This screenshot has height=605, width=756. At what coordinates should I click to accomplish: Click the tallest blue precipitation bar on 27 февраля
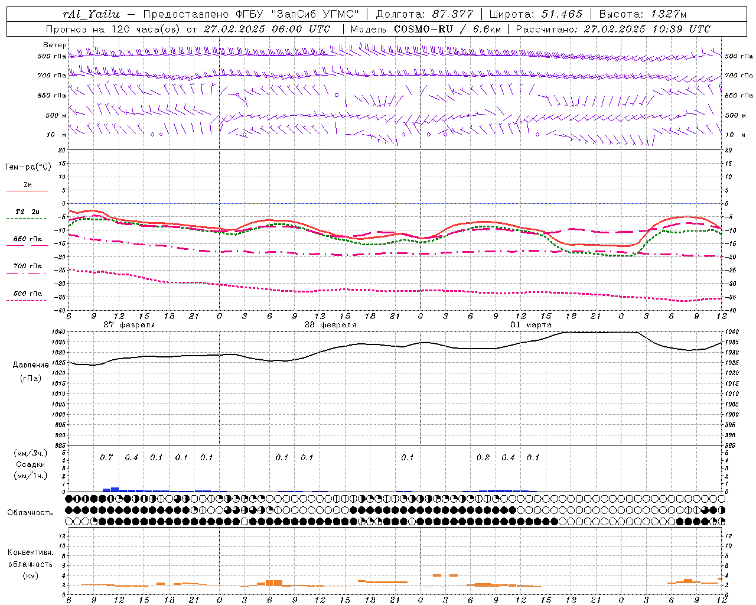pyautogui.click(x=115, y=489)
